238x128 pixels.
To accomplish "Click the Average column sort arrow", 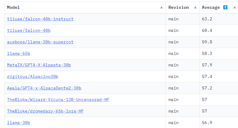I will (235, 8).
